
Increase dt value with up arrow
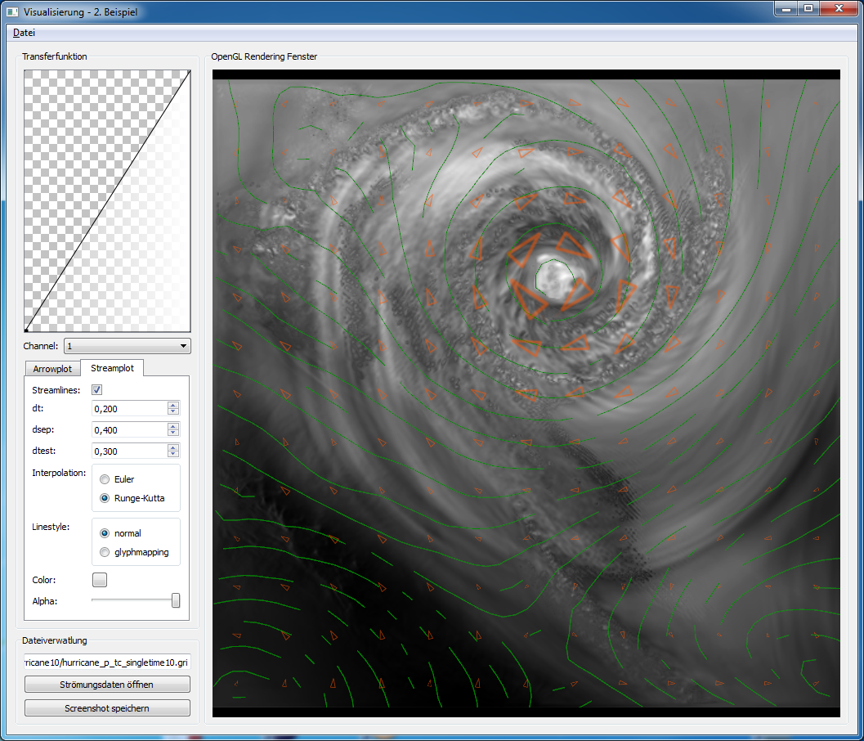pos(172,405)
